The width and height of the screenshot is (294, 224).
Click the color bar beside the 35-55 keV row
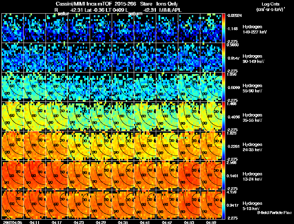(x=223, y=117)
